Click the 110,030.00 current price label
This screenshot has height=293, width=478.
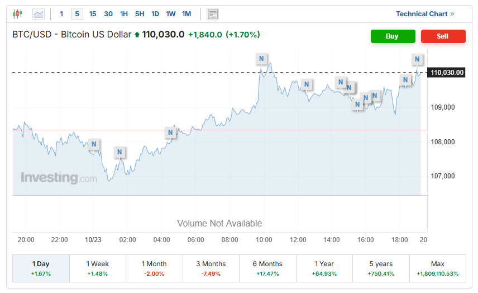coord(447,72)
